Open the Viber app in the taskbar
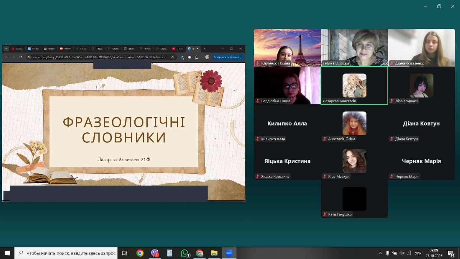Image resolution: width=460 pixels, height=259 pixels. pos(155,253)
